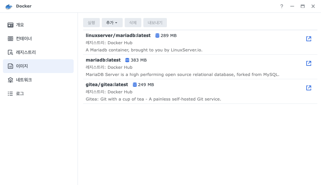Click the 컨테이너 container list icon

[x=10, y=39]
